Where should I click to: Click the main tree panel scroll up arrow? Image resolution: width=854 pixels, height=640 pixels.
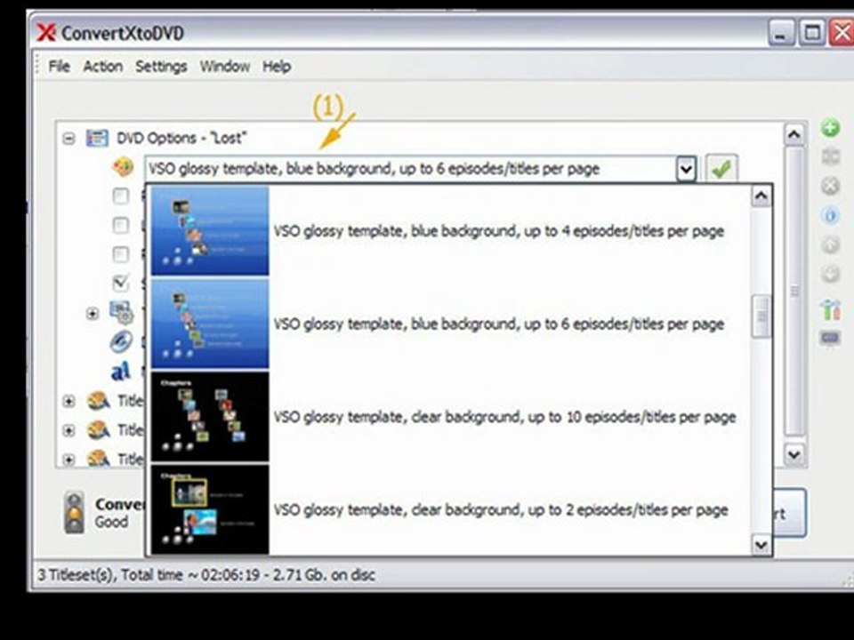(794, 134)
